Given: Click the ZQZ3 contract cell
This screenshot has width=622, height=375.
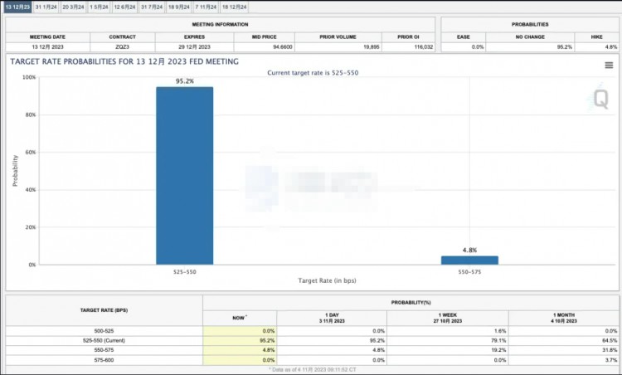Looking at the screenshot, I should coord(123,46).
